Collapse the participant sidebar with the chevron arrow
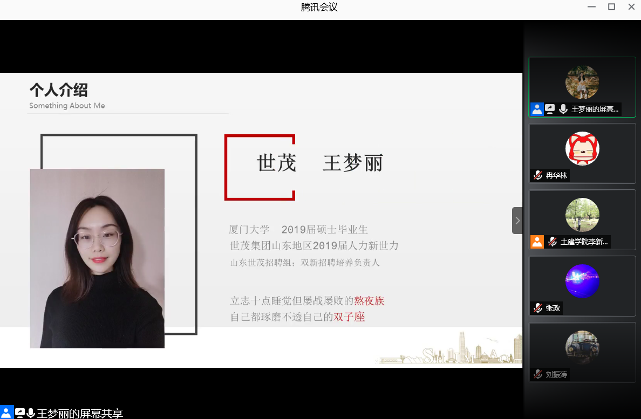641x419 pixels. point(517,221)
